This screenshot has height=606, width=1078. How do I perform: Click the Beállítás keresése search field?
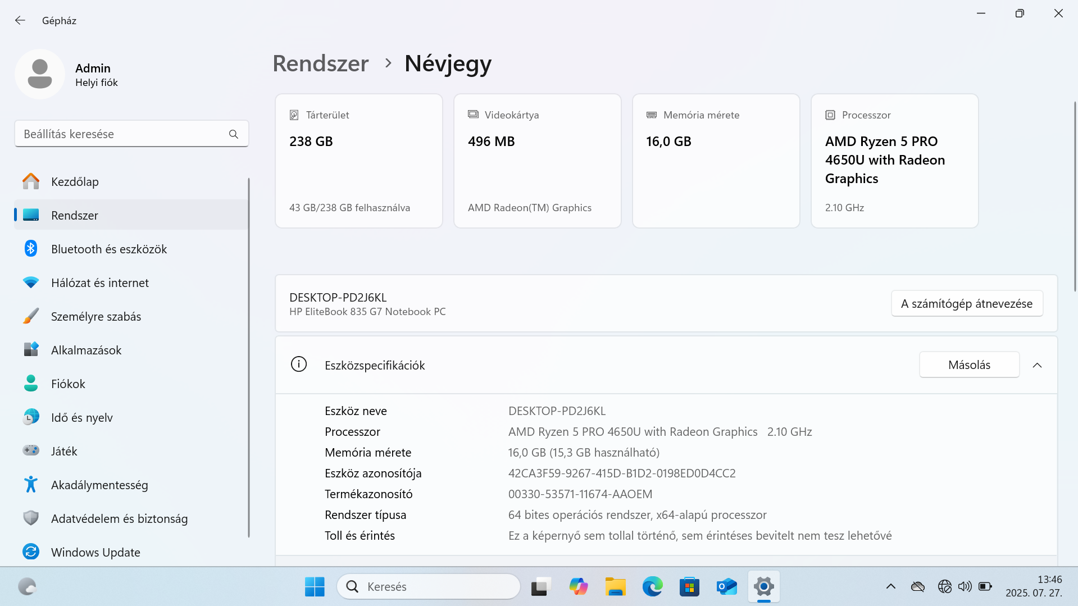click(x=131, y=134)
